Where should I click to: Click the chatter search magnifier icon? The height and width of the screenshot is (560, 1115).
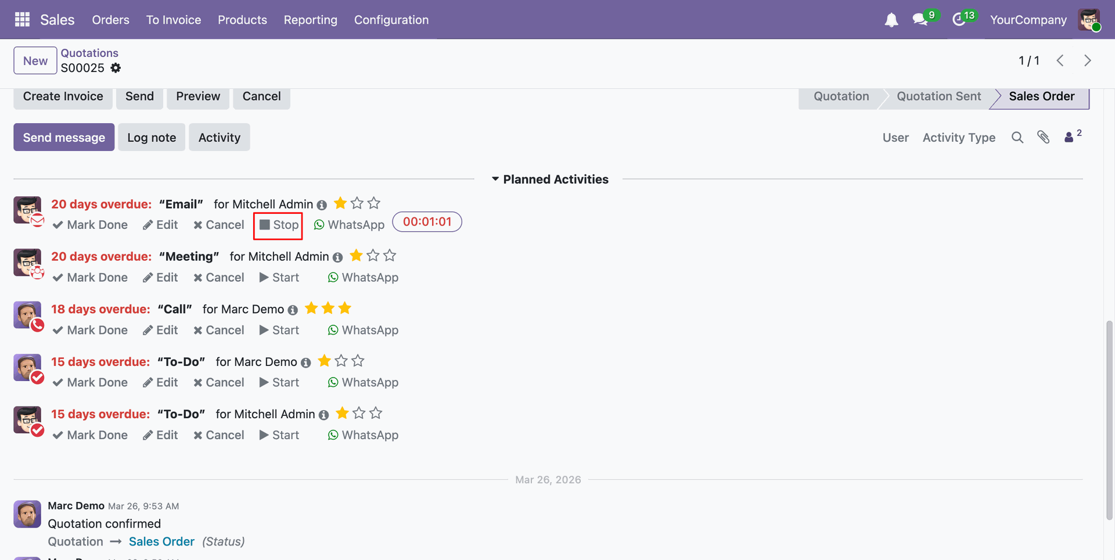pos(1017,138)
